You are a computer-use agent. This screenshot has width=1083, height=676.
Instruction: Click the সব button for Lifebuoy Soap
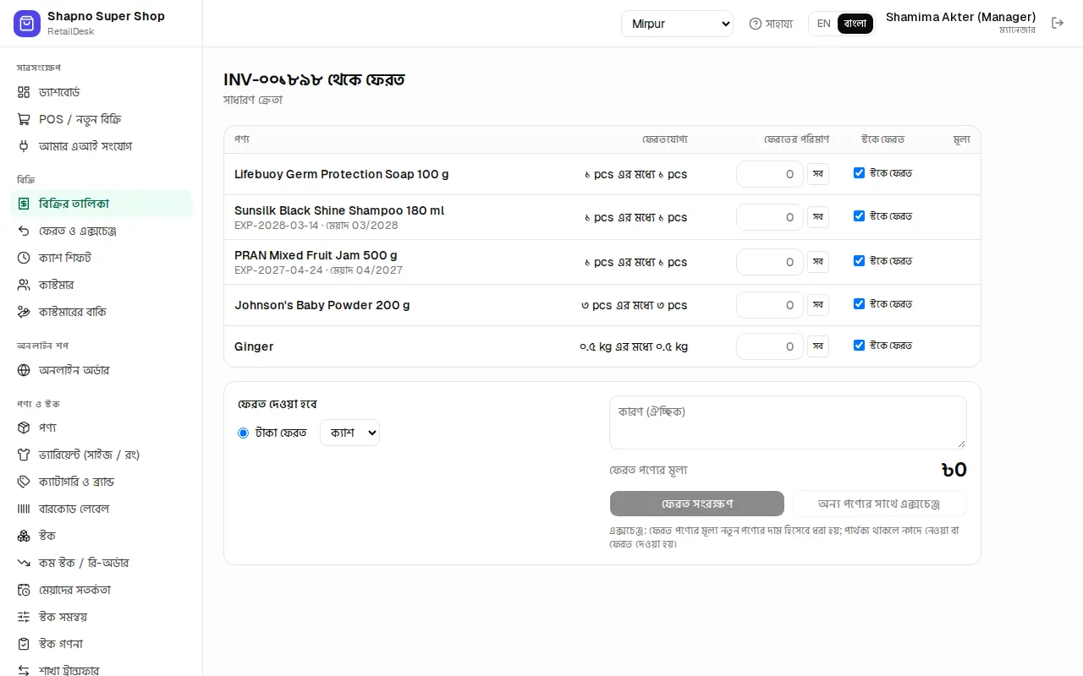818,174
